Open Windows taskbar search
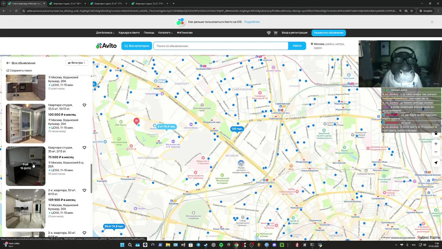Viewport: 442px width, 249px height. [x=130, y=245]
